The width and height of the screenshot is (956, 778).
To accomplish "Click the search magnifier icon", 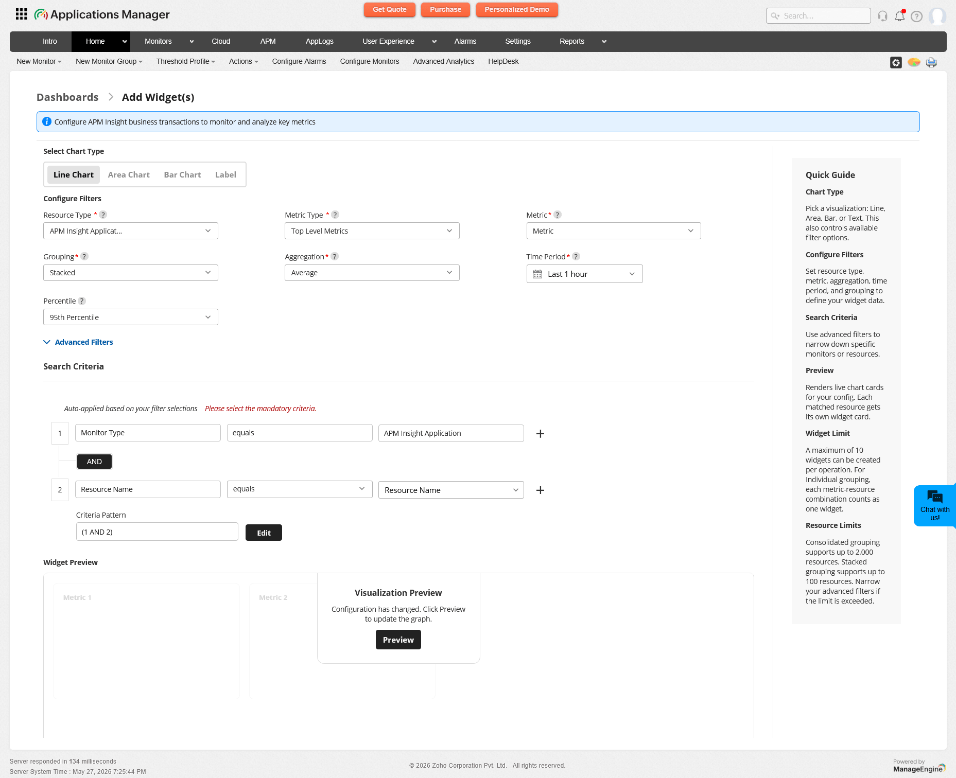I will pyautogui.click(x=775, y=16).
